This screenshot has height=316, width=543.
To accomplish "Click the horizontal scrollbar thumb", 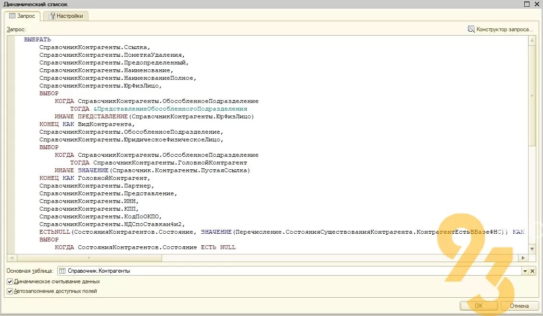I will click(89, 258).
